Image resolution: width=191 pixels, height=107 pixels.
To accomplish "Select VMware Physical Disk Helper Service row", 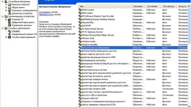I will (x=133, y=35).
